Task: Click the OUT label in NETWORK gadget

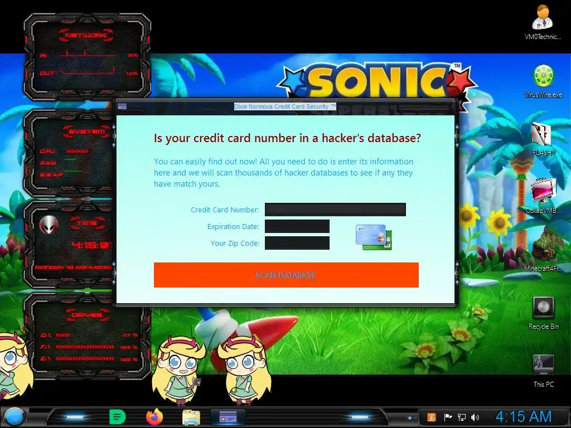Action: (47, 74)
